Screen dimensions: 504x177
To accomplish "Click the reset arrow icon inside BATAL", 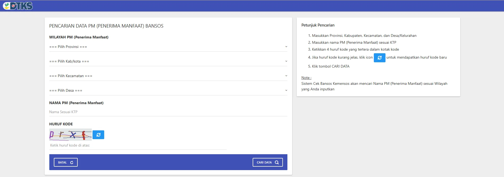I will pyautogui.click(x=72, y=162).
